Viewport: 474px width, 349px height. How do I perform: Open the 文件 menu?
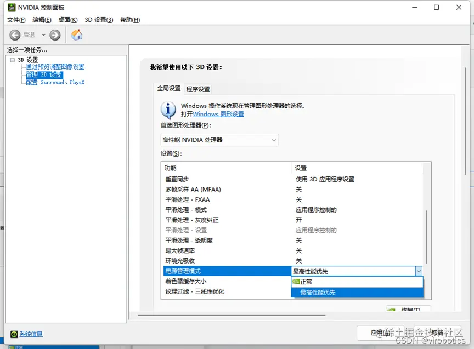[16, 20]
